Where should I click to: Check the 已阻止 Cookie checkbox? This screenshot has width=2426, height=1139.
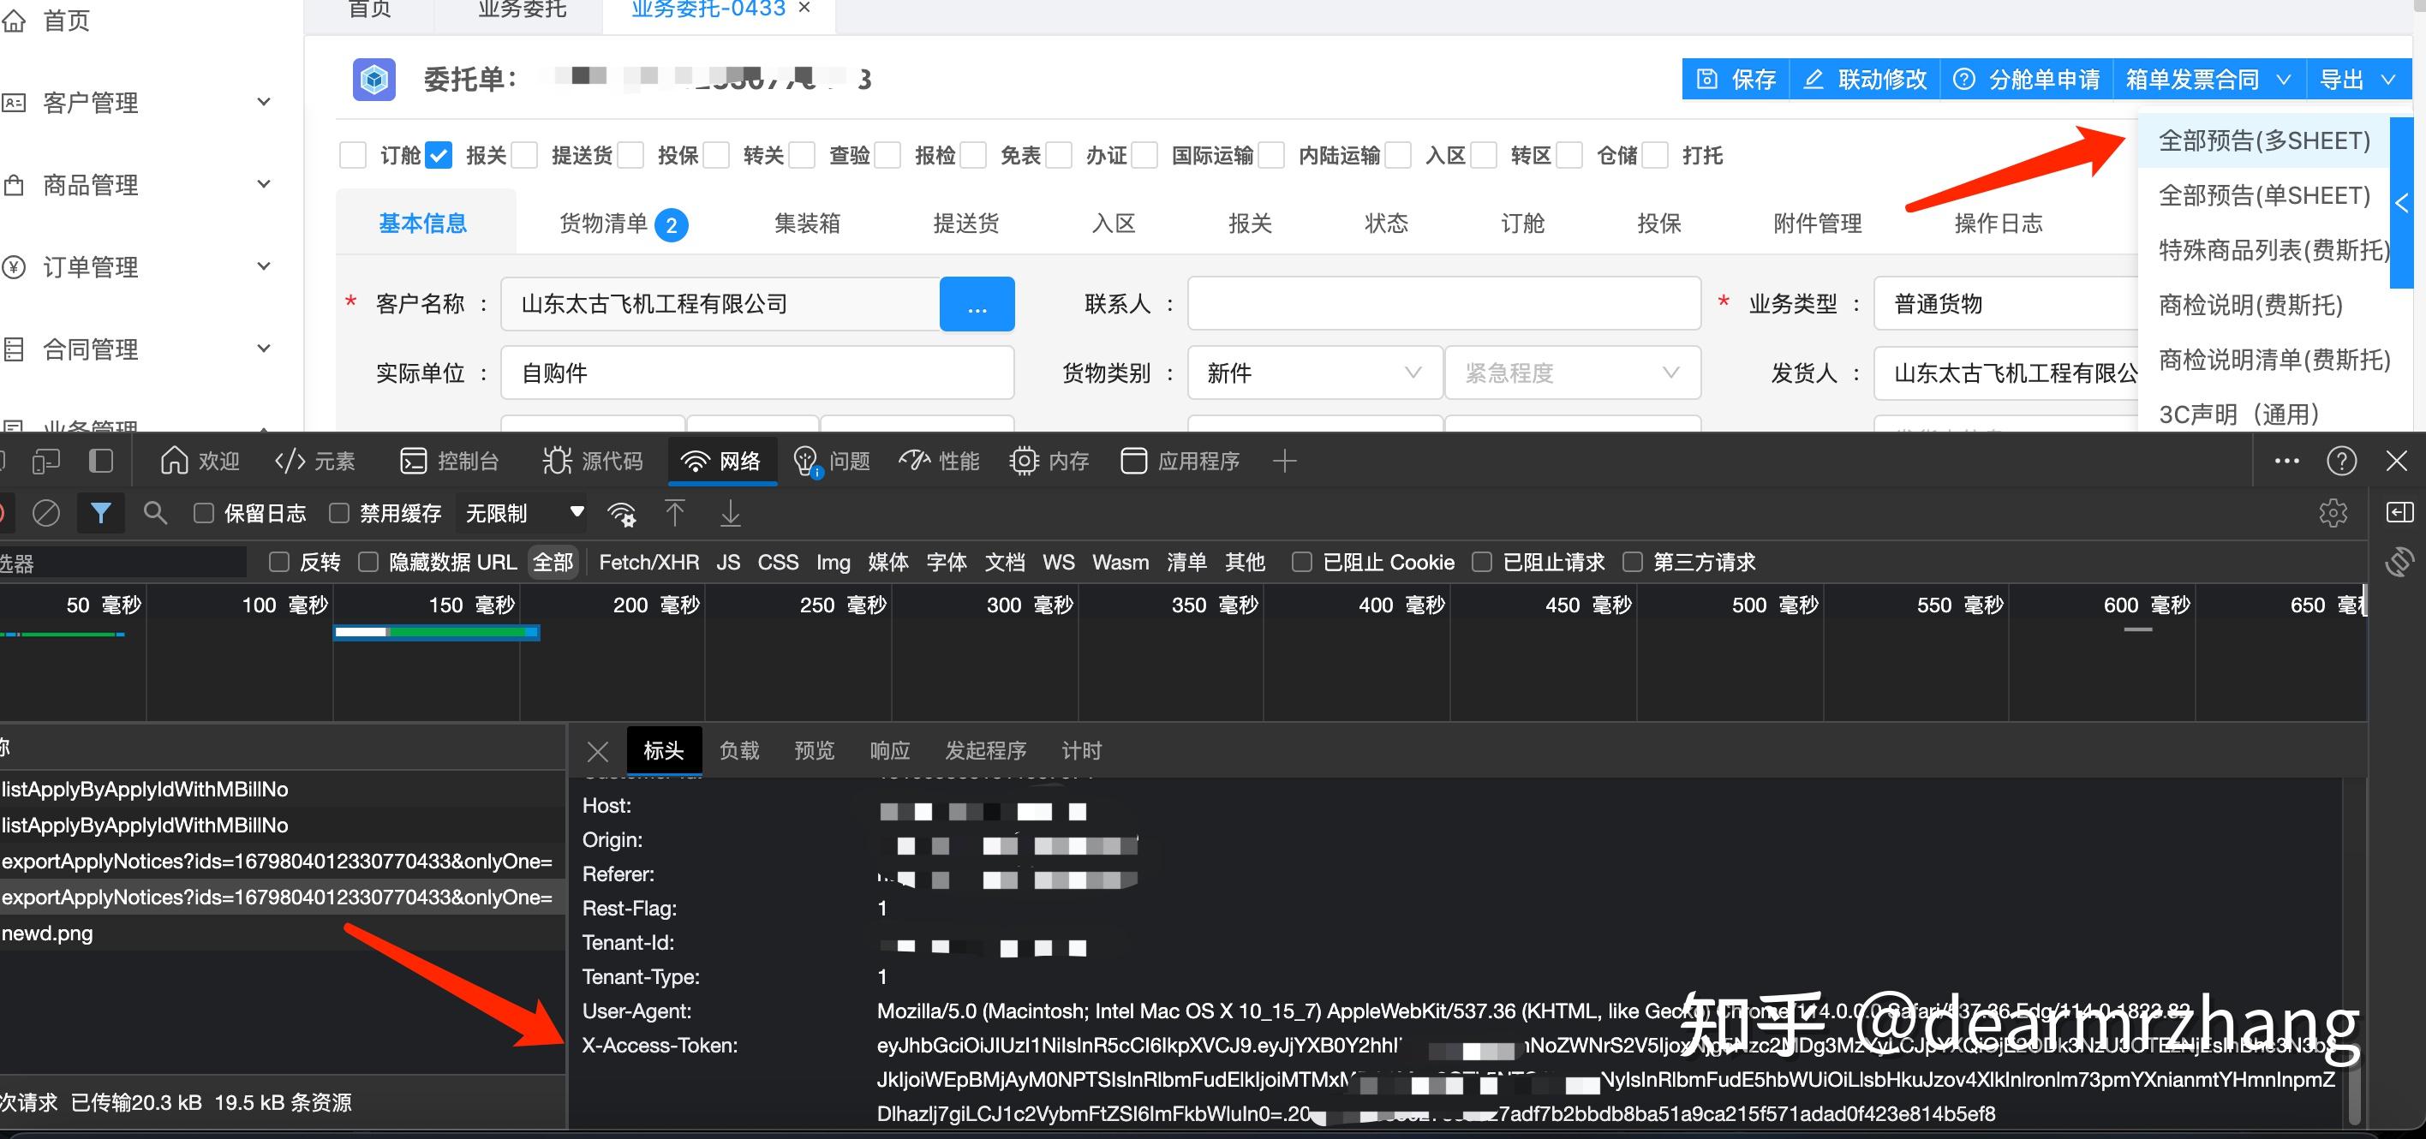[x=1301, y=562]
